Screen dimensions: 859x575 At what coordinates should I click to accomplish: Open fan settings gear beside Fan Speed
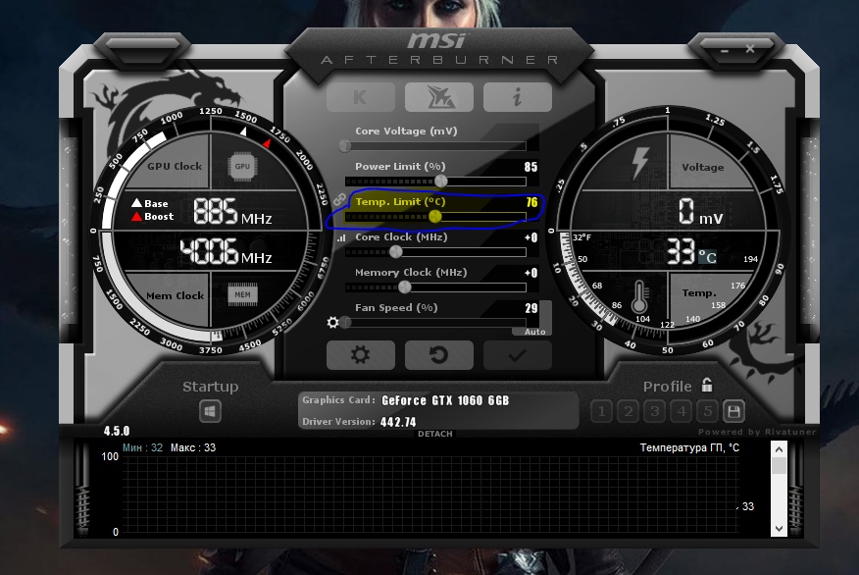(332, 322)
